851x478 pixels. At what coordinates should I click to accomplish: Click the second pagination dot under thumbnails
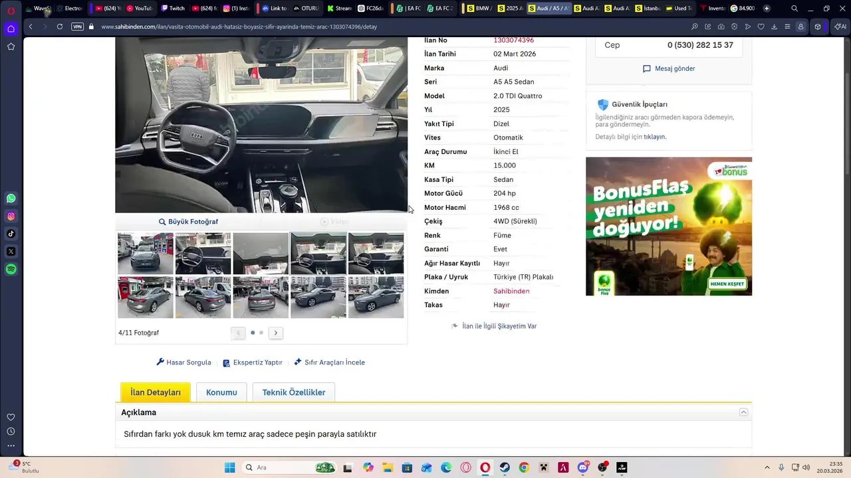pyautogui.click(x=261, y=333)
